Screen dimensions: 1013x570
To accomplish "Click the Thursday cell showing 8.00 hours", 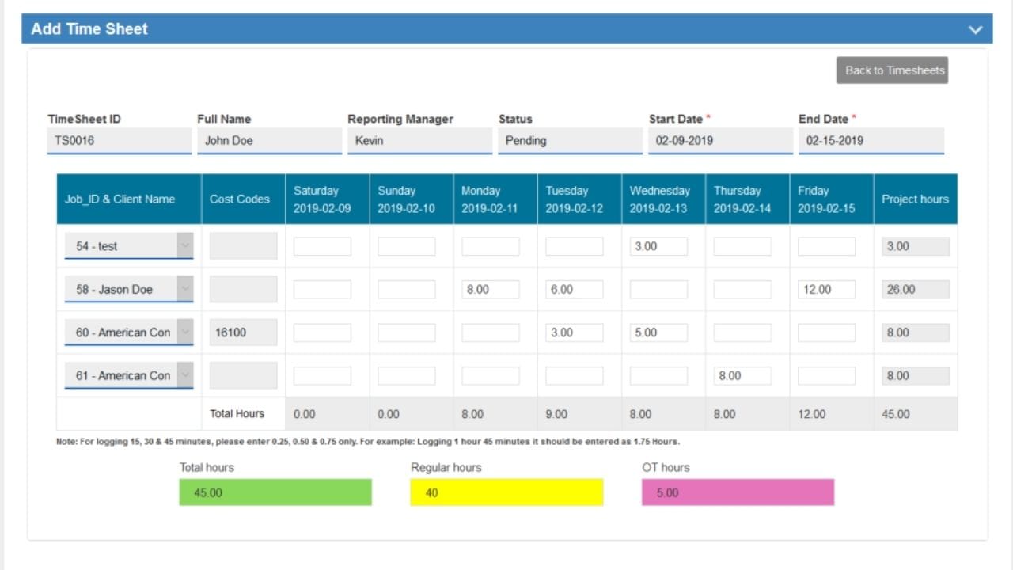I will [742, 375].
